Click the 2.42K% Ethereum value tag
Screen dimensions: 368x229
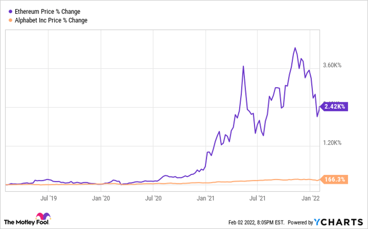click(334, 107)
